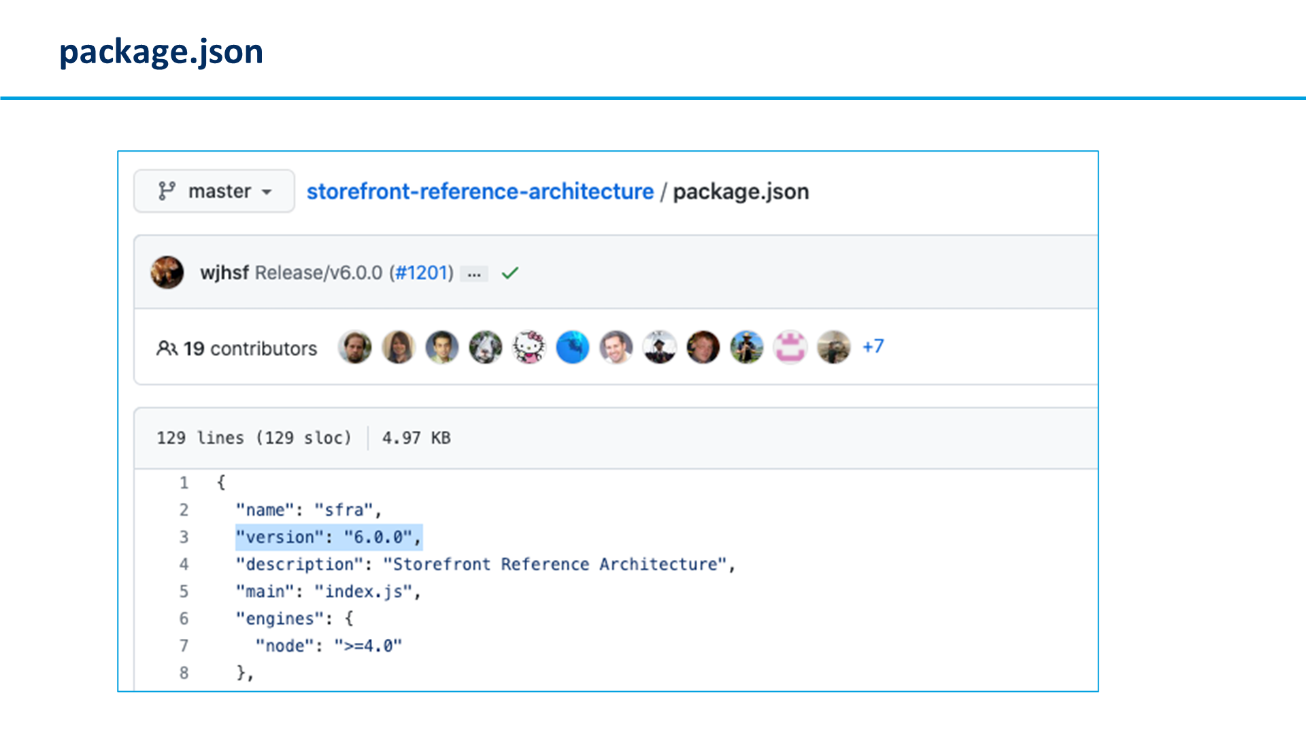The width and height of the screenshot is (1306, 734).
Task: Select line number 5
Action: pos(184,591)
